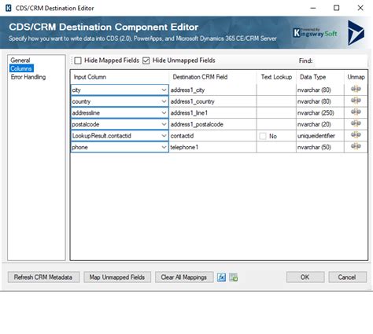Click the KingswaySoft logo in header
Screen dimensions: 373x334
pyautogui.click(x=315, y=33)
